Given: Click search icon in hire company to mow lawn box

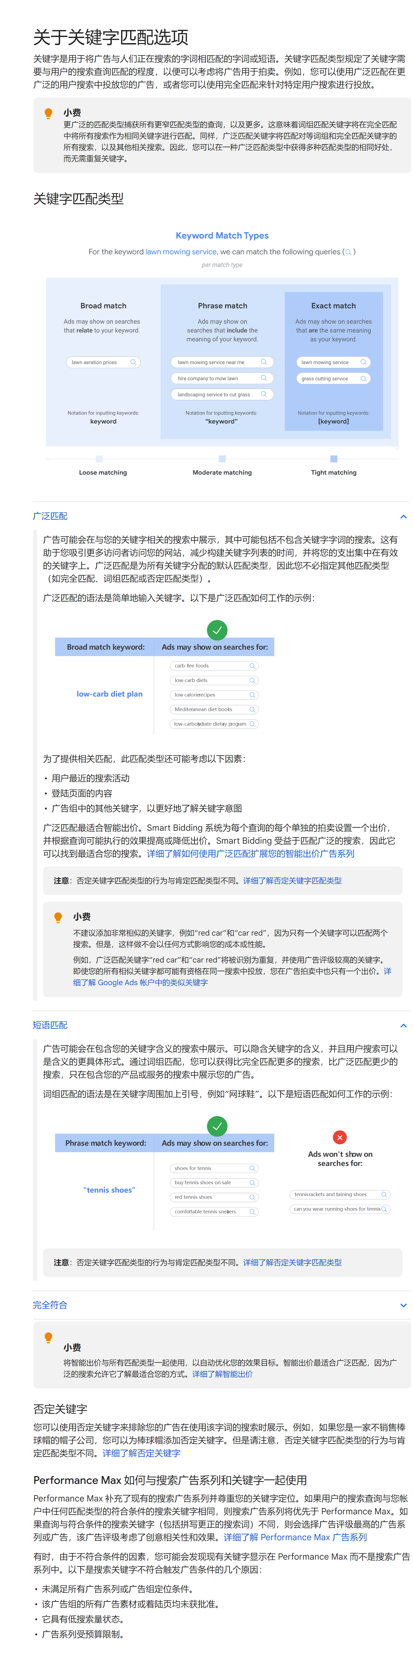Looking at the screenshot, I should click(x=264, y=378).
